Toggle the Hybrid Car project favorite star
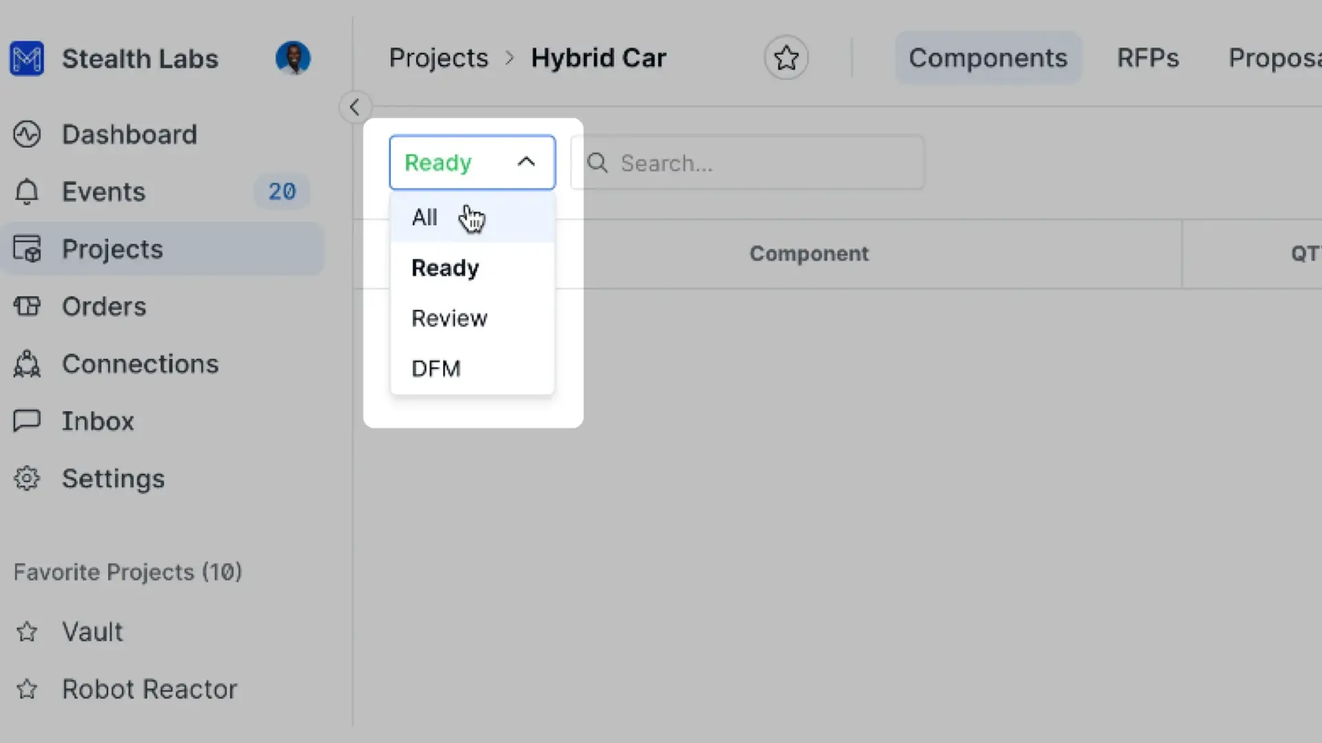The image size is (1322, 743). point(786,57)
